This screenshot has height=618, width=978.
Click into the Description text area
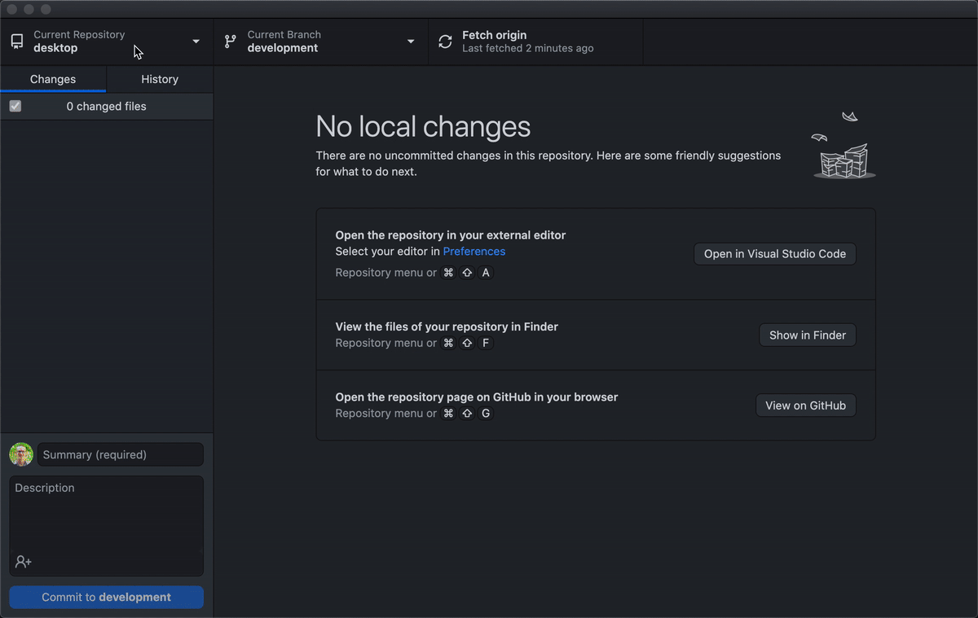(106, 517)
